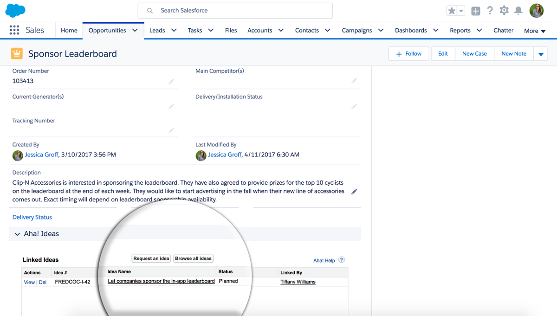
Task: Switch to the Files tab
Action: [231, 30]
